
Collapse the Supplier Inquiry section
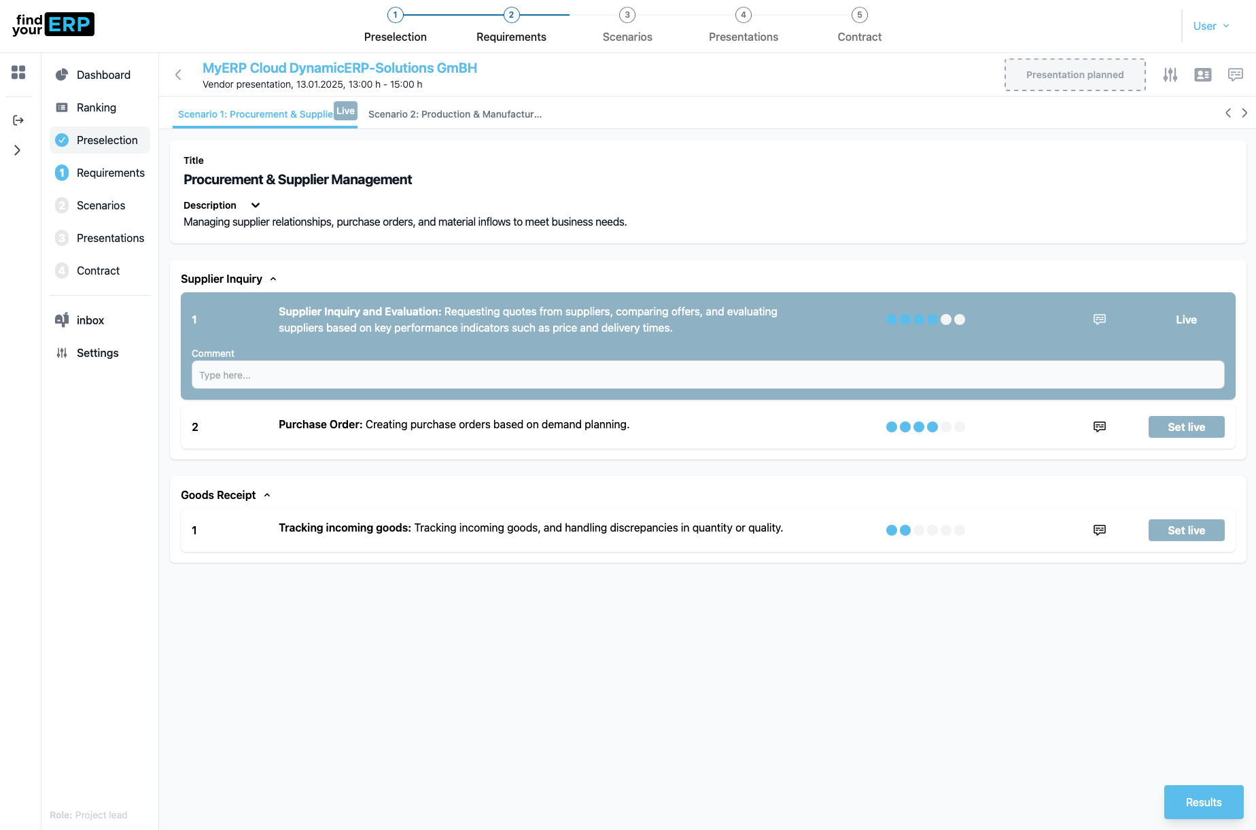[273, 279]
